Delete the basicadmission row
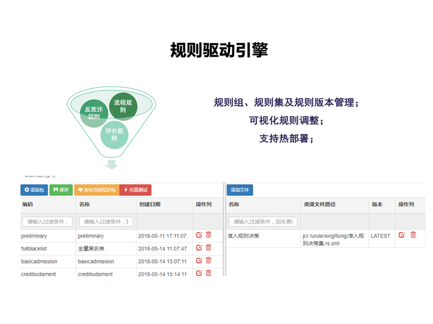 [x=208, y=260]
